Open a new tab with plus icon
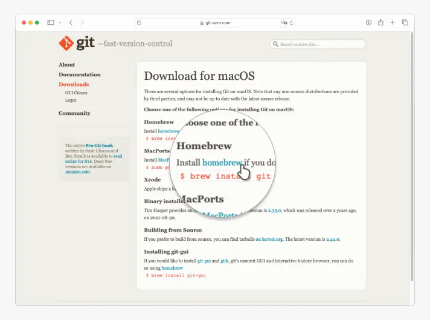430x320 pixels. click(x=393, y=22)
